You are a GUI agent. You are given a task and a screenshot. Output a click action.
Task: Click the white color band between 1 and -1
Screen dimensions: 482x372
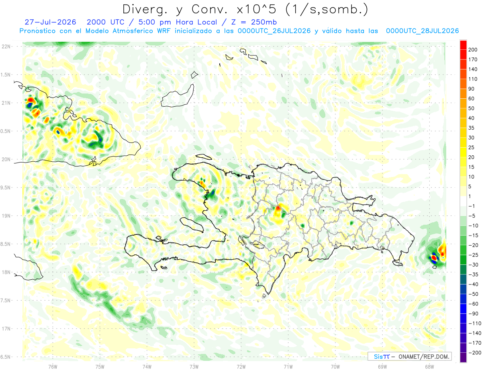click(x=463, y=201)
